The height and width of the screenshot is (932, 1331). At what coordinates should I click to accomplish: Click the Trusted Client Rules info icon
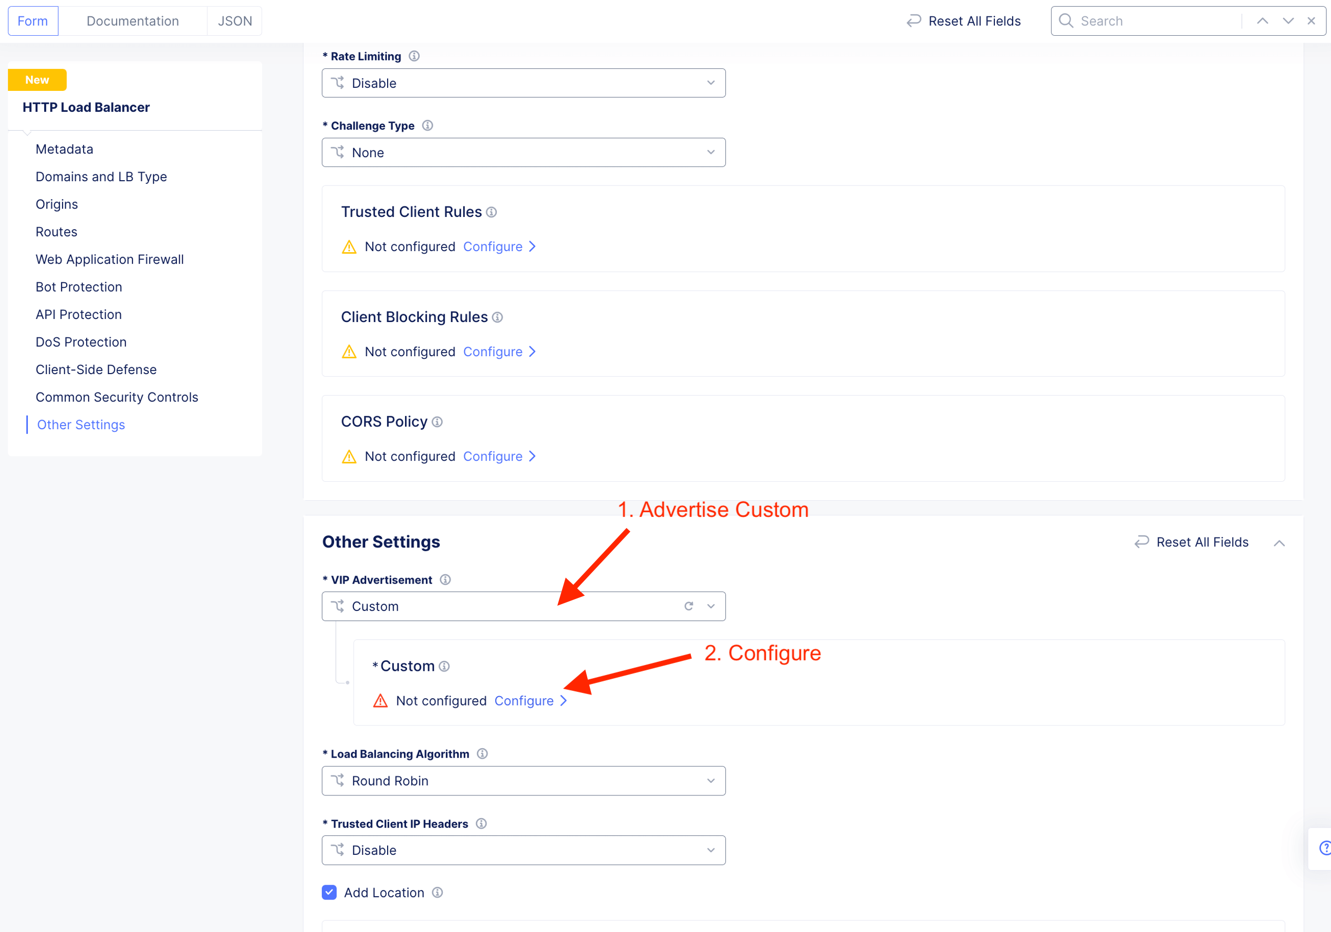(492, 212)
